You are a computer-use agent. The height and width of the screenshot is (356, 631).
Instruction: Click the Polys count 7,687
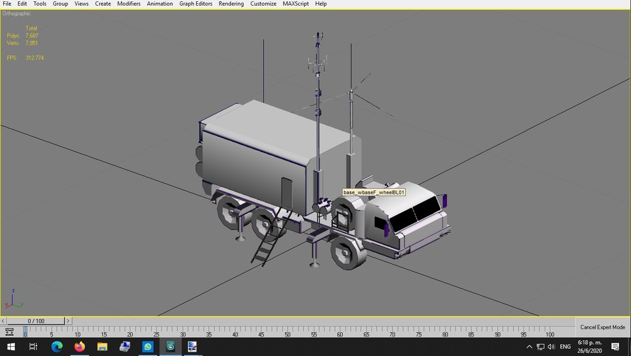coord(32,35)
